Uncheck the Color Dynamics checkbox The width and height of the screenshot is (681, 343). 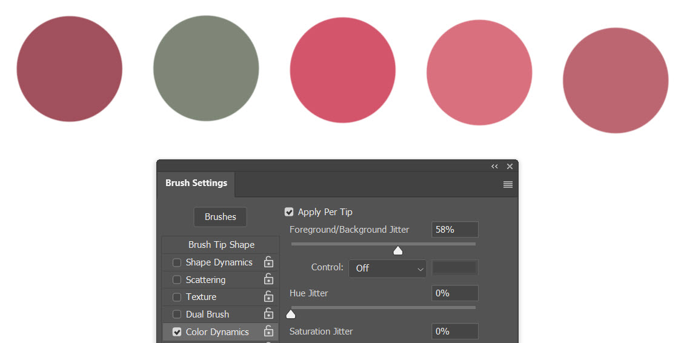177,331
